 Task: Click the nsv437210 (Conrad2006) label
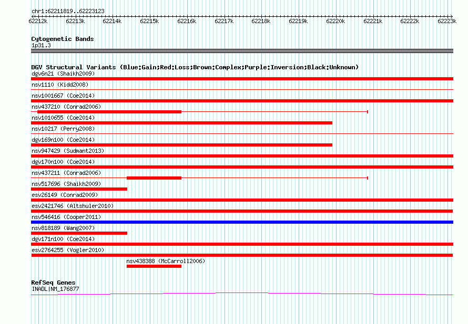66,107
